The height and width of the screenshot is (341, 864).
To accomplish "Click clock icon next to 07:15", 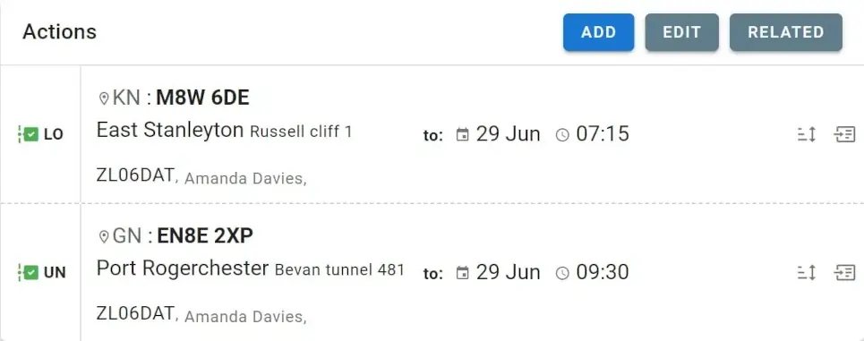I will click(562, 135).
